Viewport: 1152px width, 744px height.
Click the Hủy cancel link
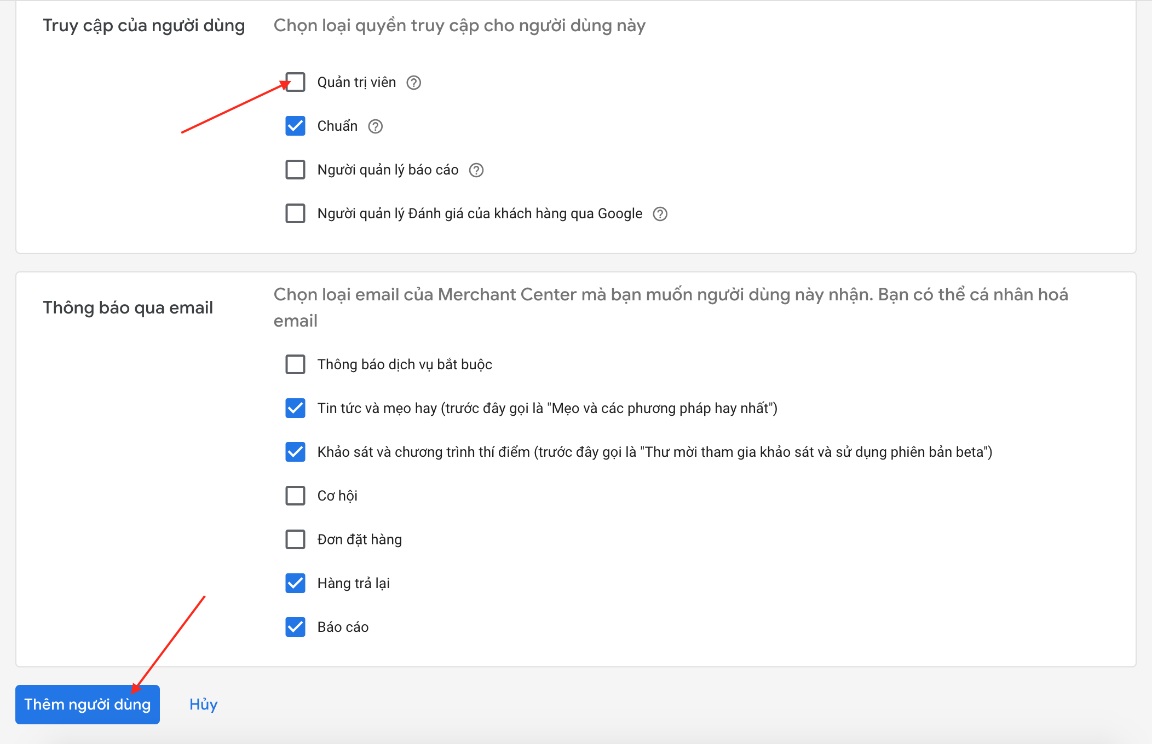[203, 705]
